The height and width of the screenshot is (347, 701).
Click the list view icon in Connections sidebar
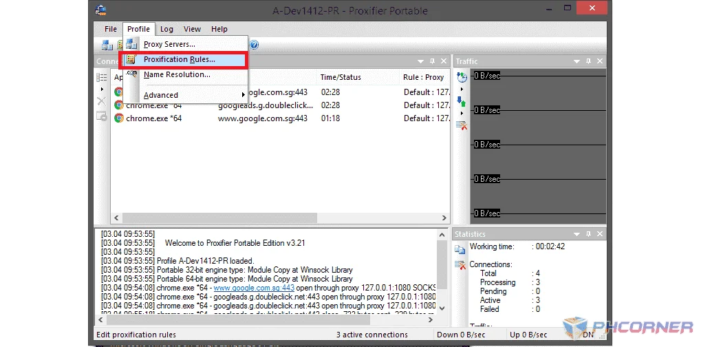tap(102, 77)
